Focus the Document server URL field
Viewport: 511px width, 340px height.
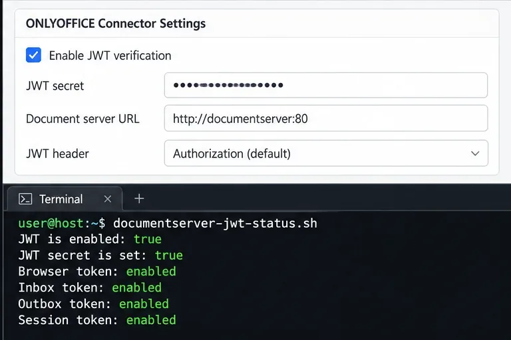pyautogui.click(x=326, y=118)
